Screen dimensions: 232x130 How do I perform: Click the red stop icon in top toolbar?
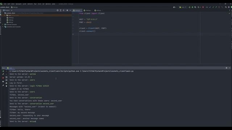click(203, 7)
